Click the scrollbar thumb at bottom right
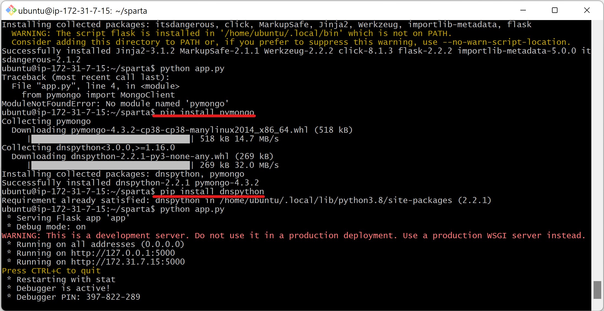The width and height of the screenshot is (604, 311). (x=597, y=290)
